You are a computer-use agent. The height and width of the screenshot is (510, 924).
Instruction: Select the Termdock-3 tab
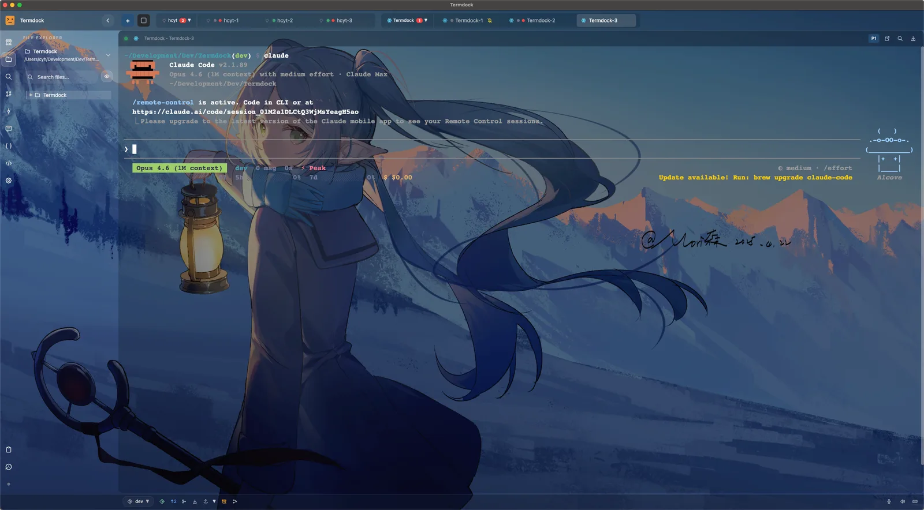tap(606, 20)
